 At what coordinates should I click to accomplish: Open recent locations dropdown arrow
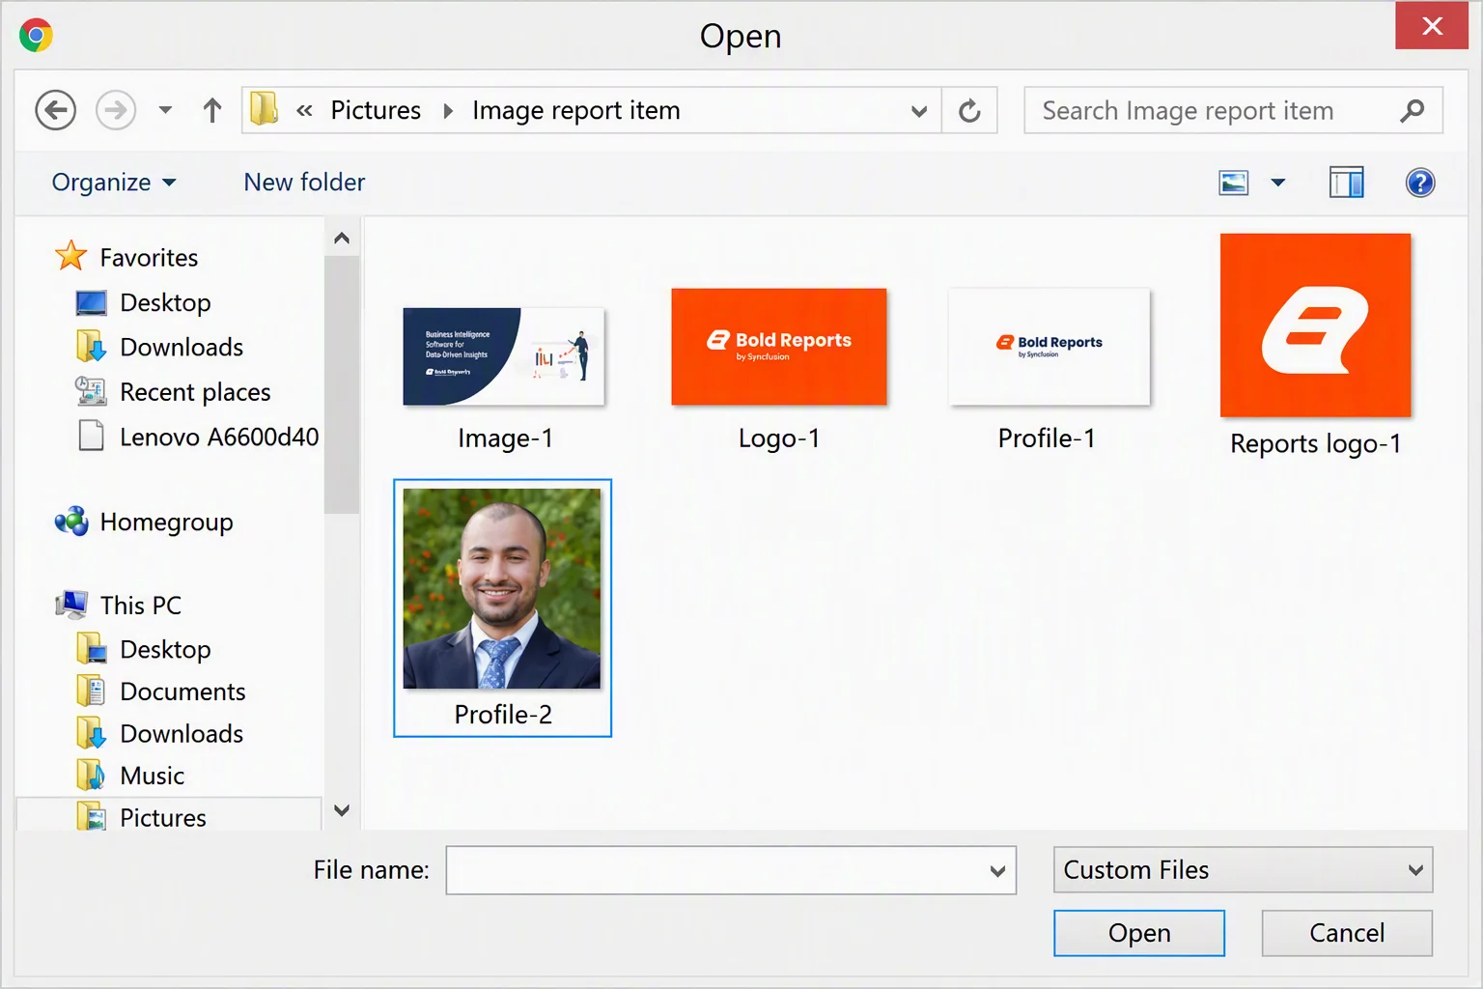(165, 110)
